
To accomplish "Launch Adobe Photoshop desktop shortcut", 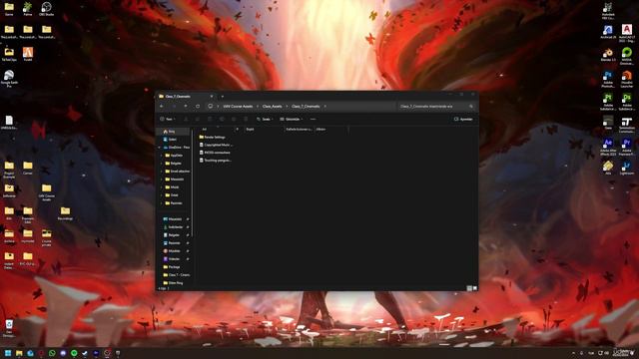I will 608,79.
